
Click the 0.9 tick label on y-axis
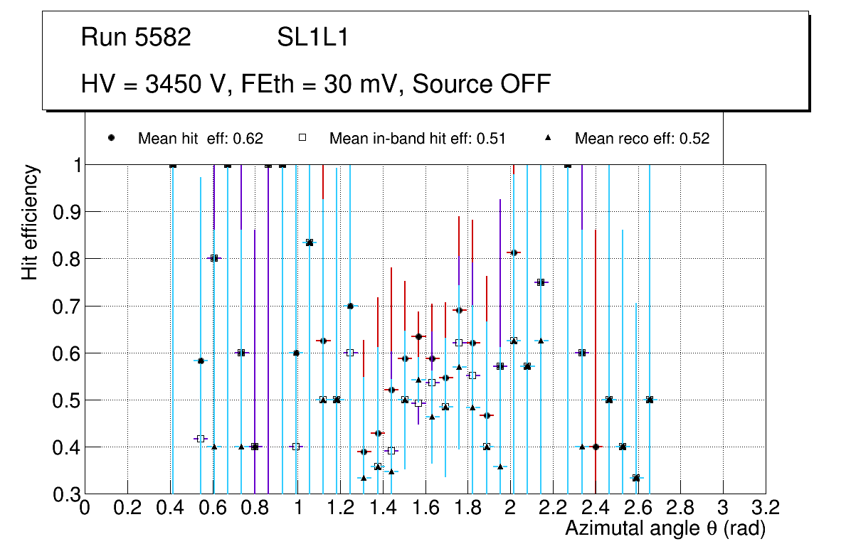point(66,212)
